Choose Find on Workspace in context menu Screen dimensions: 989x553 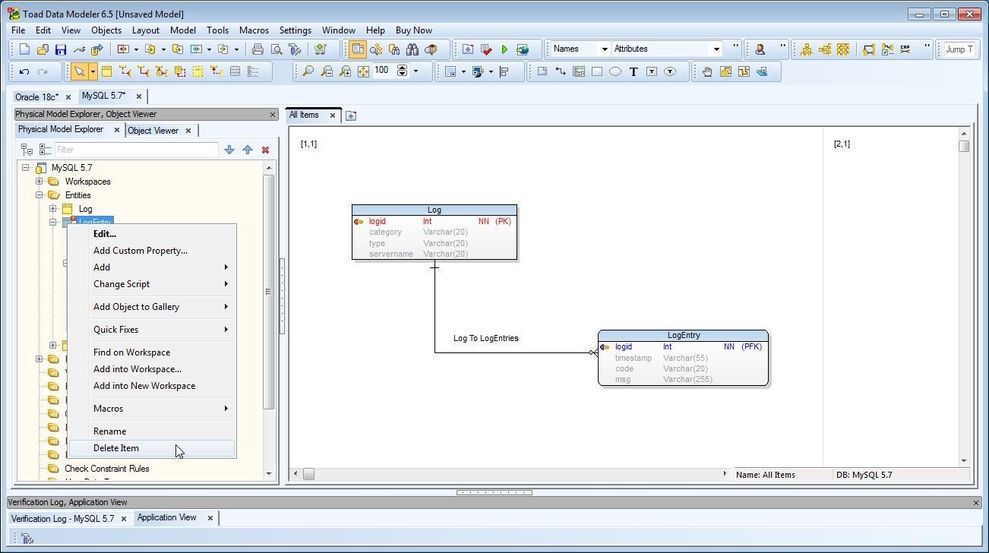[152, 352]
